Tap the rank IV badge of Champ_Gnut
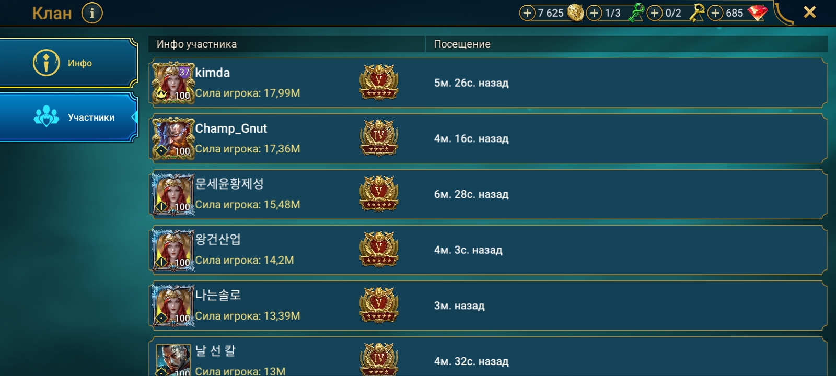The image size is (836, 376). [x=379, y=138]
